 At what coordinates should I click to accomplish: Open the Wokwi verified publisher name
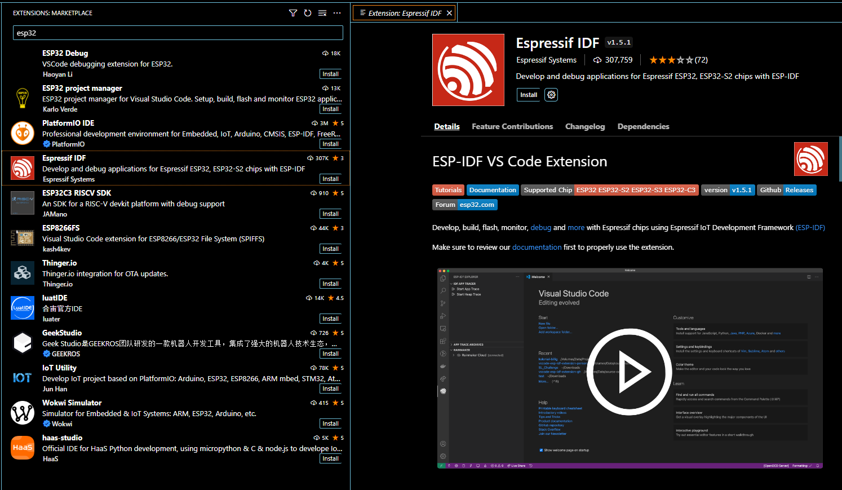(62, 423)
